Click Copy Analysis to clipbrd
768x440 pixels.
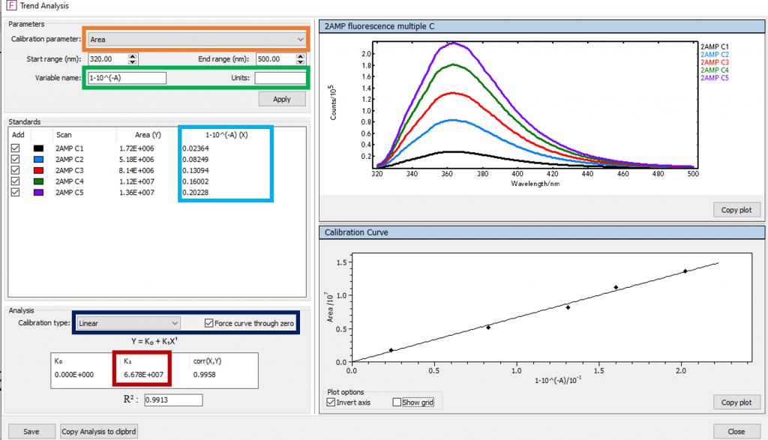coord(100,431)
